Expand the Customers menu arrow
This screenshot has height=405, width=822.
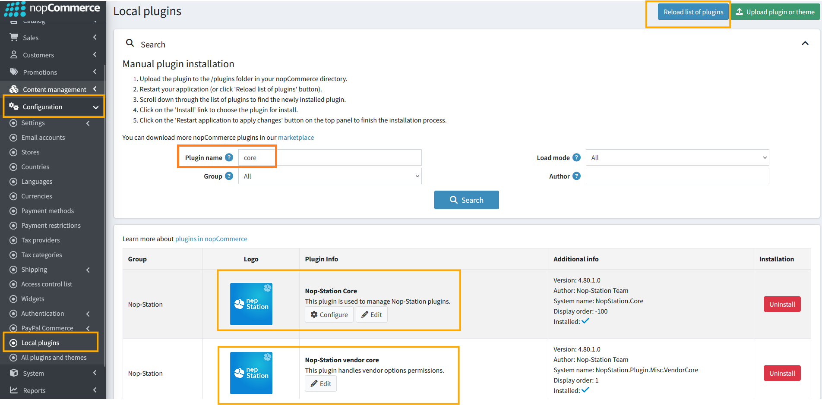tap(95, 55)
